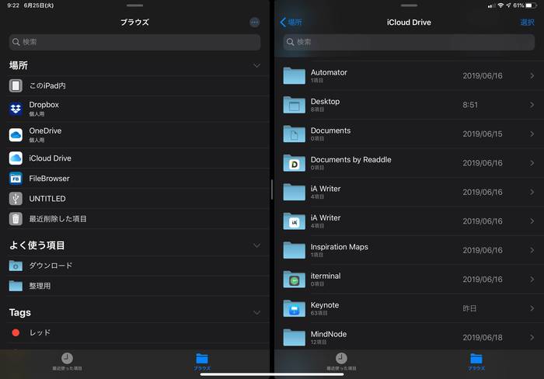Open the iCloud Drive cloud icon in sidebar

tap(16, 158)
